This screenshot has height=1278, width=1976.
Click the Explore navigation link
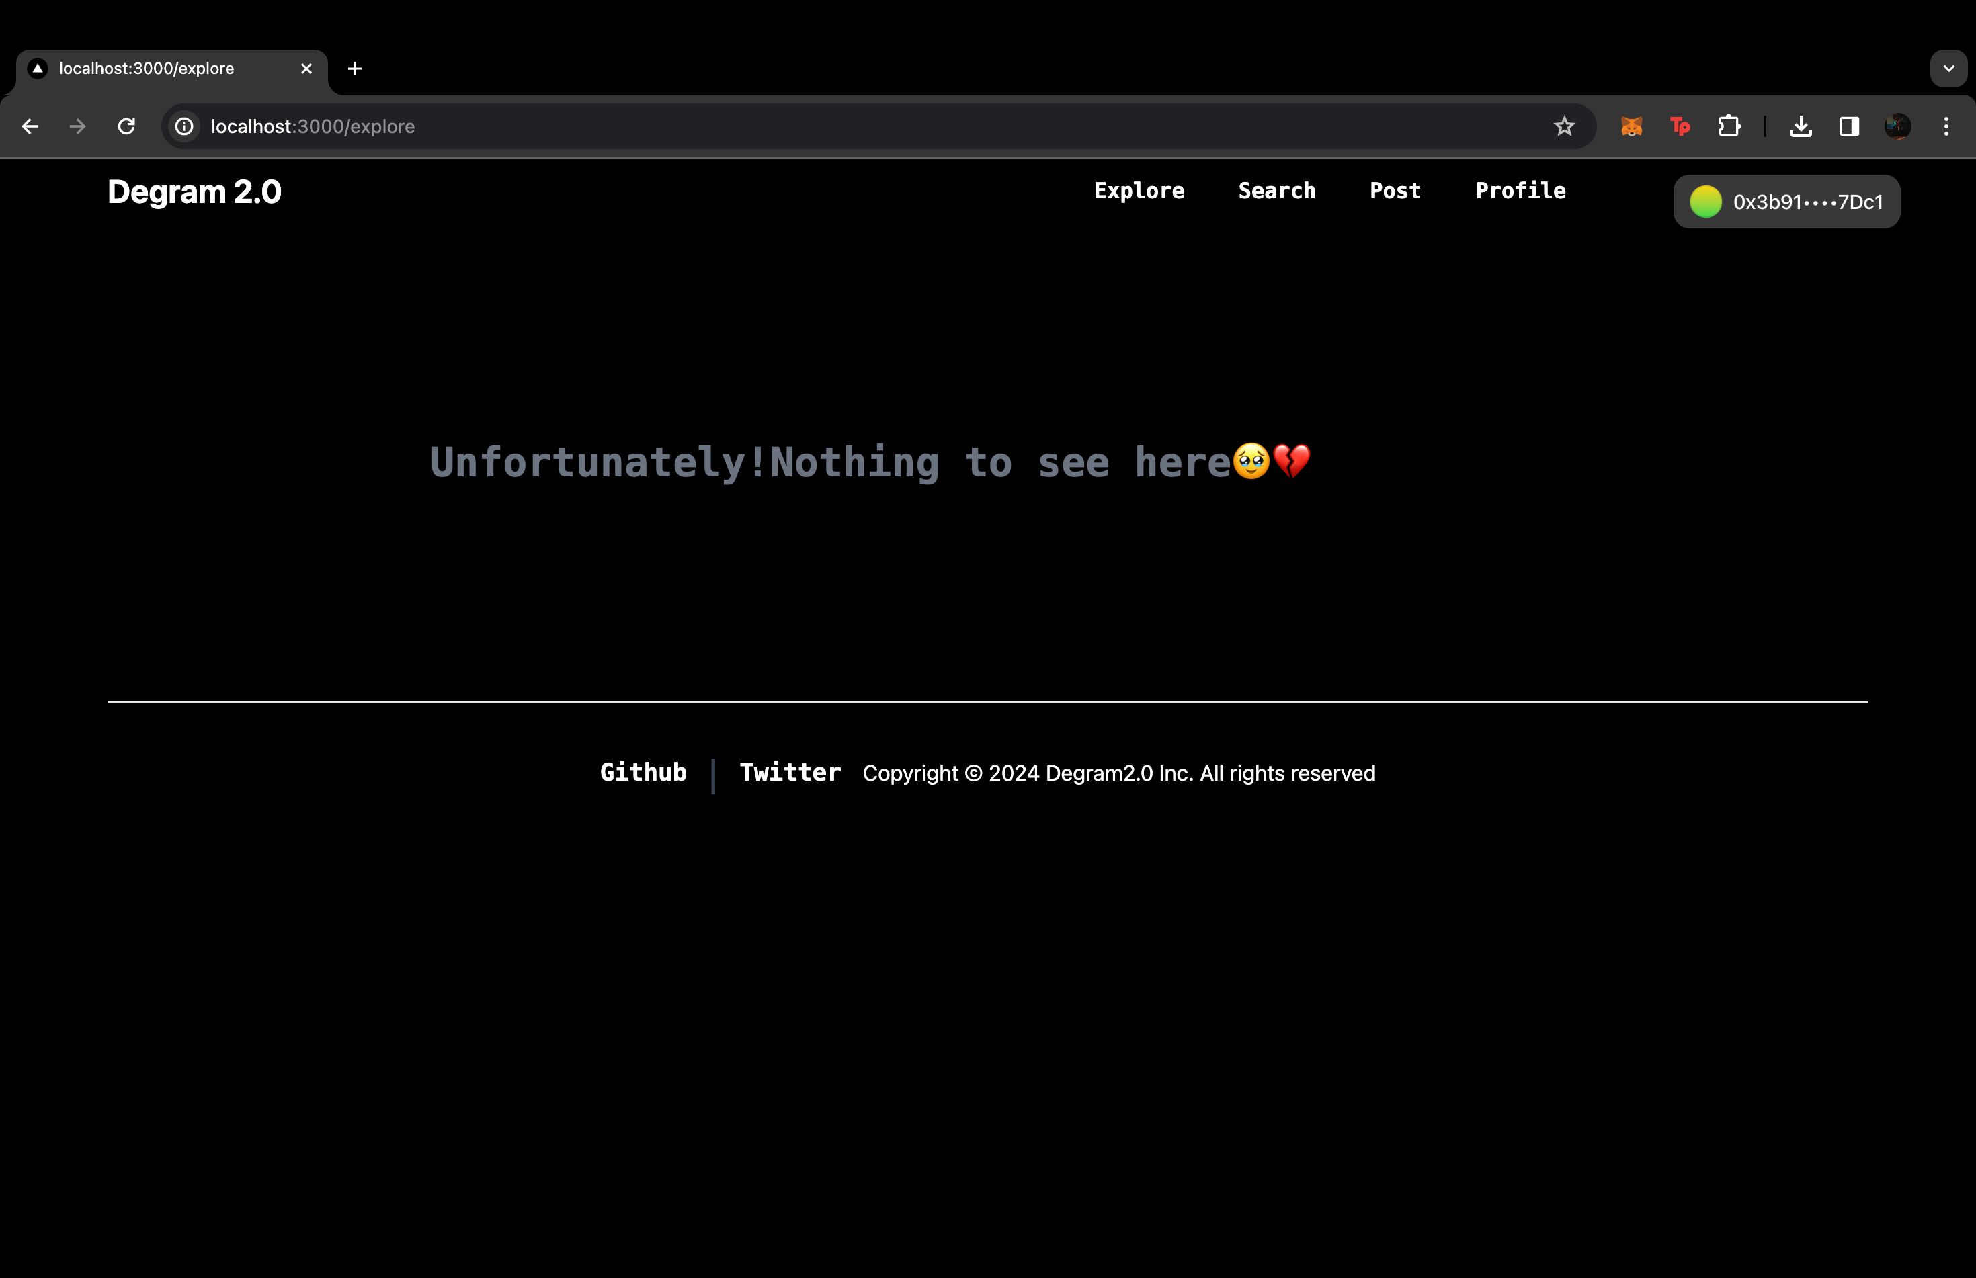pos(1139,190)
